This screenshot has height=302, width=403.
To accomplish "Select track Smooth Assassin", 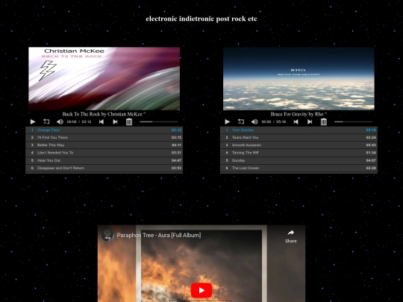I will pos(299,145).
